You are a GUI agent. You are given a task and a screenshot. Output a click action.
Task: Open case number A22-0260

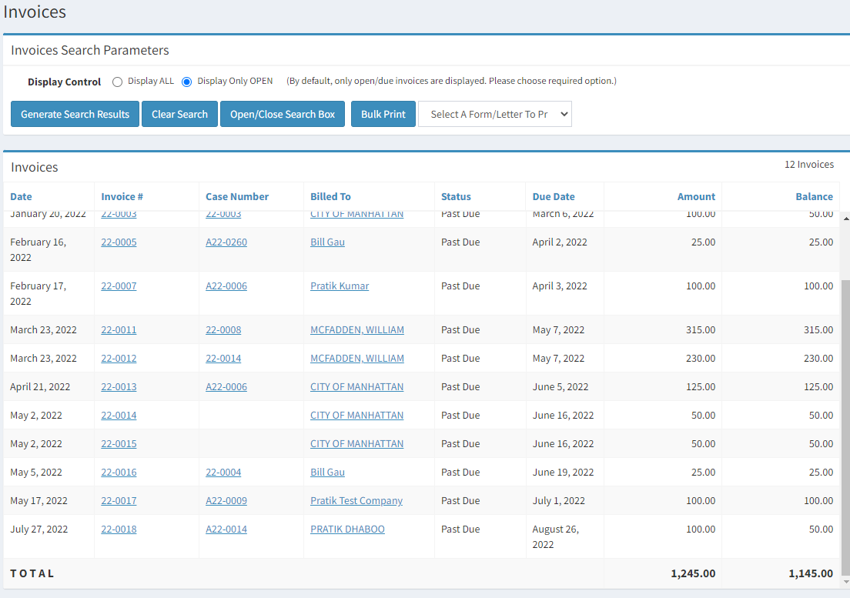pos(226,242)
